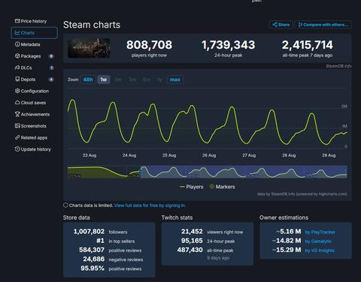Viewport: 361px width, 282px height.
Task: Click the Steam charts heading
Action: click(92, 25)
